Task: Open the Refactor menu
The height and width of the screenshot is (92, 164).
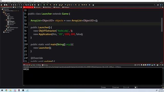Action: 9,3
